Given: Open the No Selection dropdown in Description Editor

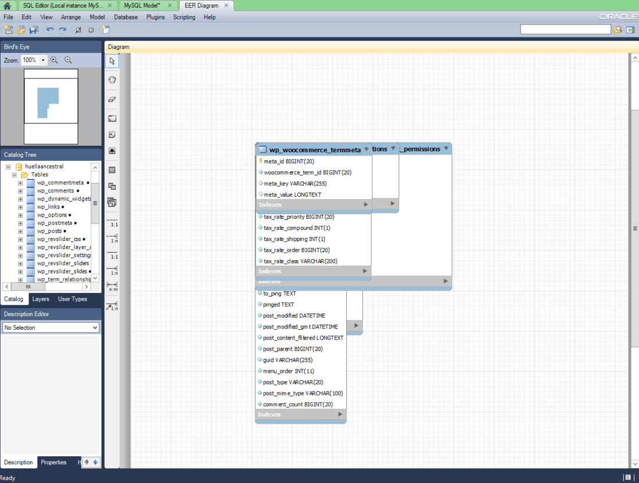Looking at the screenshot, I should [51, 327].
